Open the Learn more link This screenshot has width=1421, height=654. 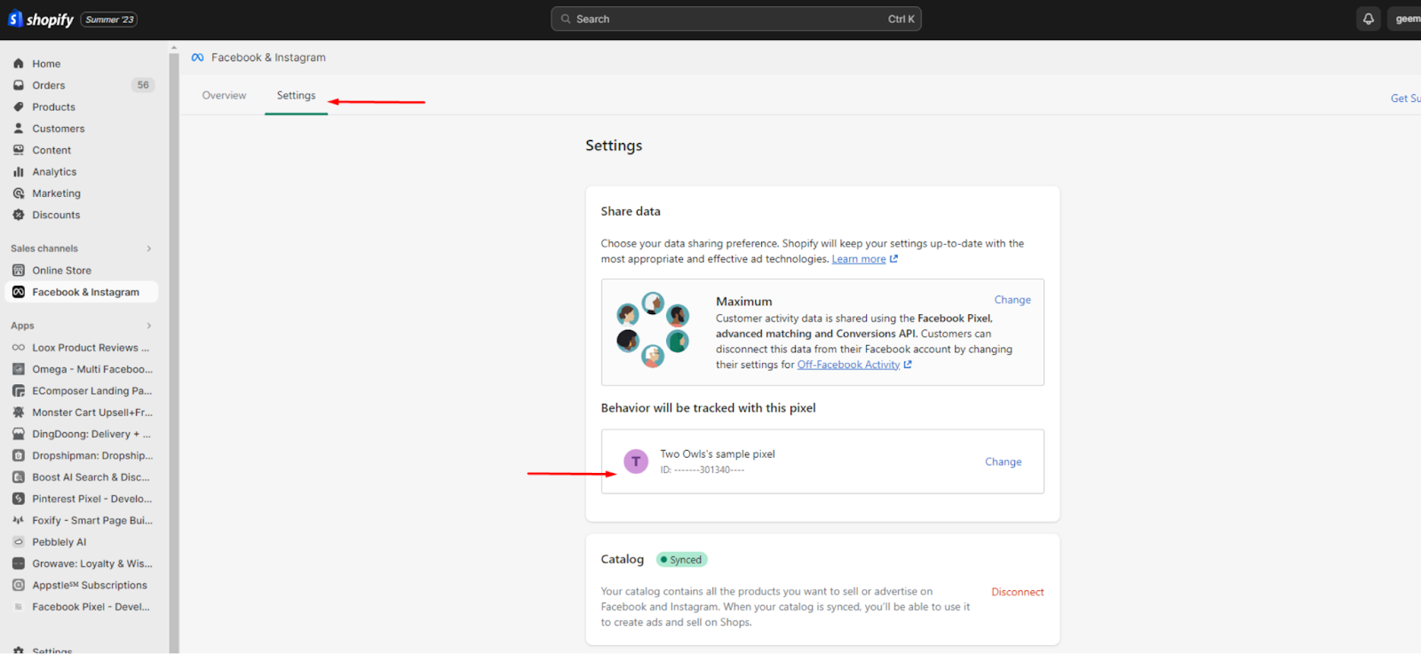864,259
